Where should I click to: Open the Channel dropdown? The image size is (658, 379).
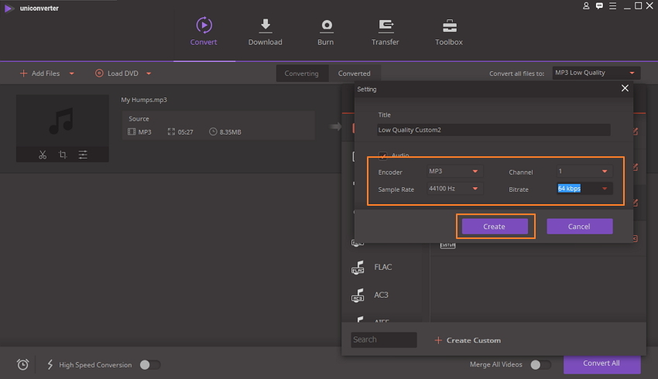[584, 171]
